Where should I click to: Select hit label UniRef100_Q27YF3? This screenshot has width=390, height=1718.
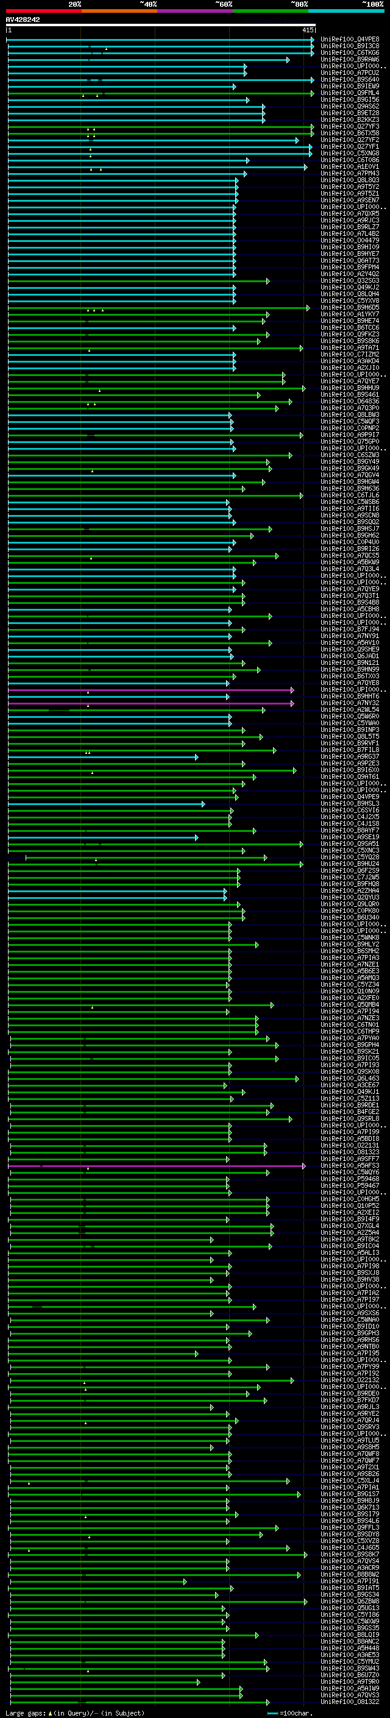350,127
